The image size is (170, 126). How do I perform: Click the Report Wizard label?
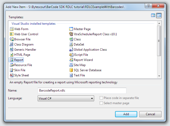pyautogui.click(x=83, y=60)
